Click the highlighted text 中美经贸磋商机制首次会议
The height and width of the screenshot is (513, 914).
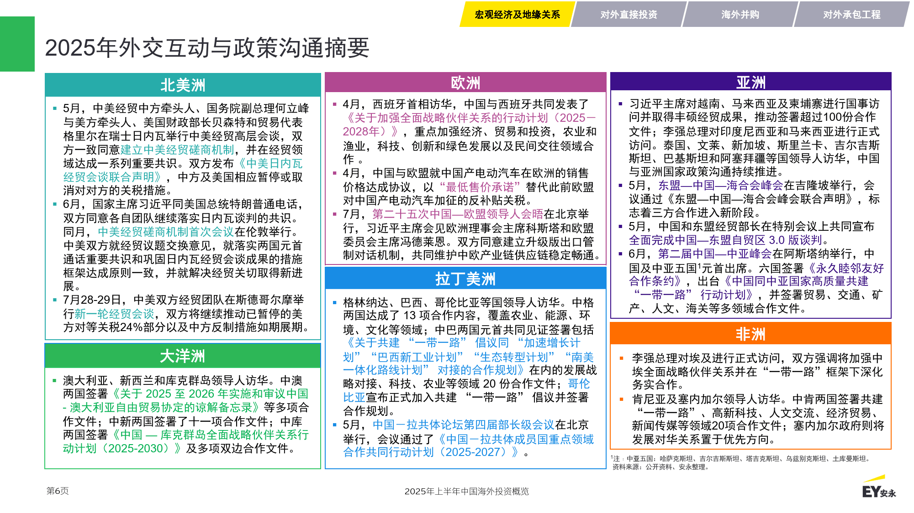click(166, 232)
